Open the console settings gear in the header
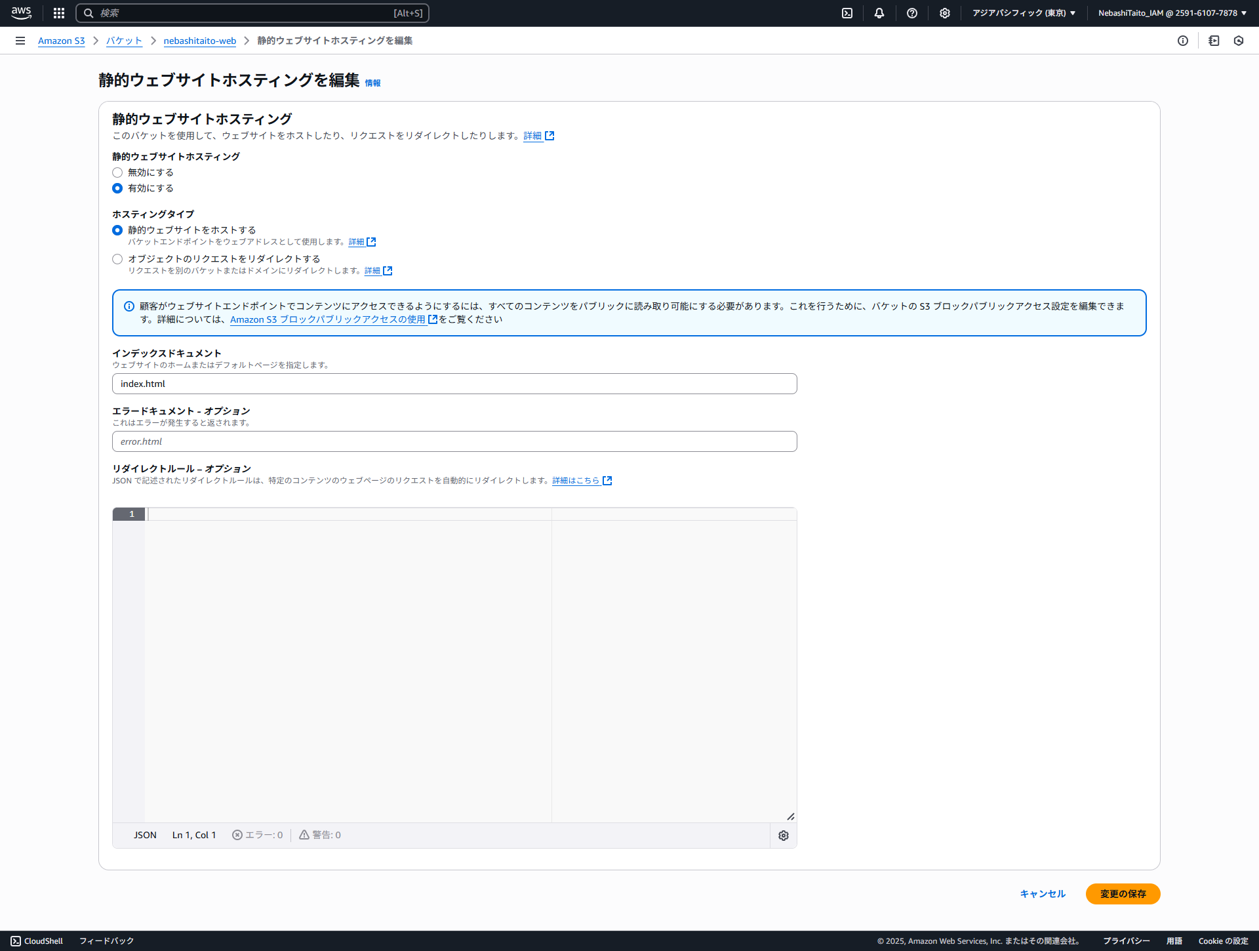This screenshot has height=951, width=1259. coord(945,13)
